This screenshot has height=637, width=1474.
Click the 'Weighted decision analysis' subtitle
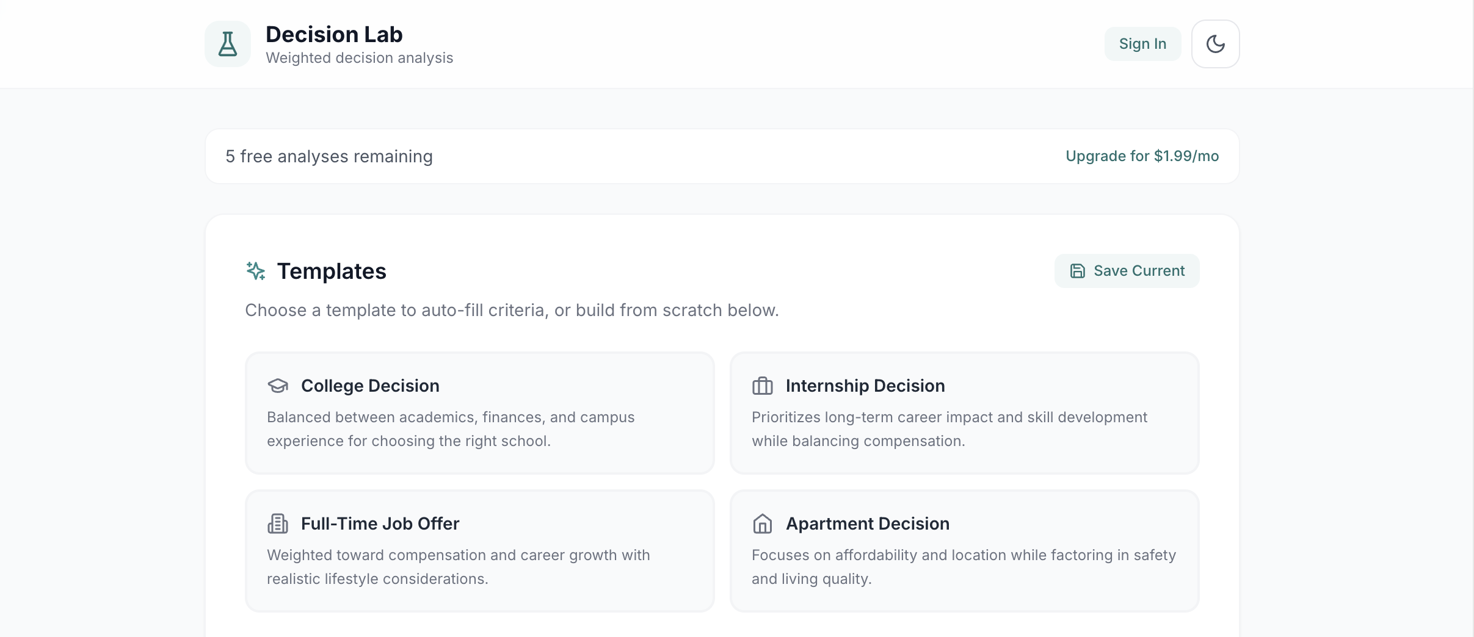(x=360, y=58)
